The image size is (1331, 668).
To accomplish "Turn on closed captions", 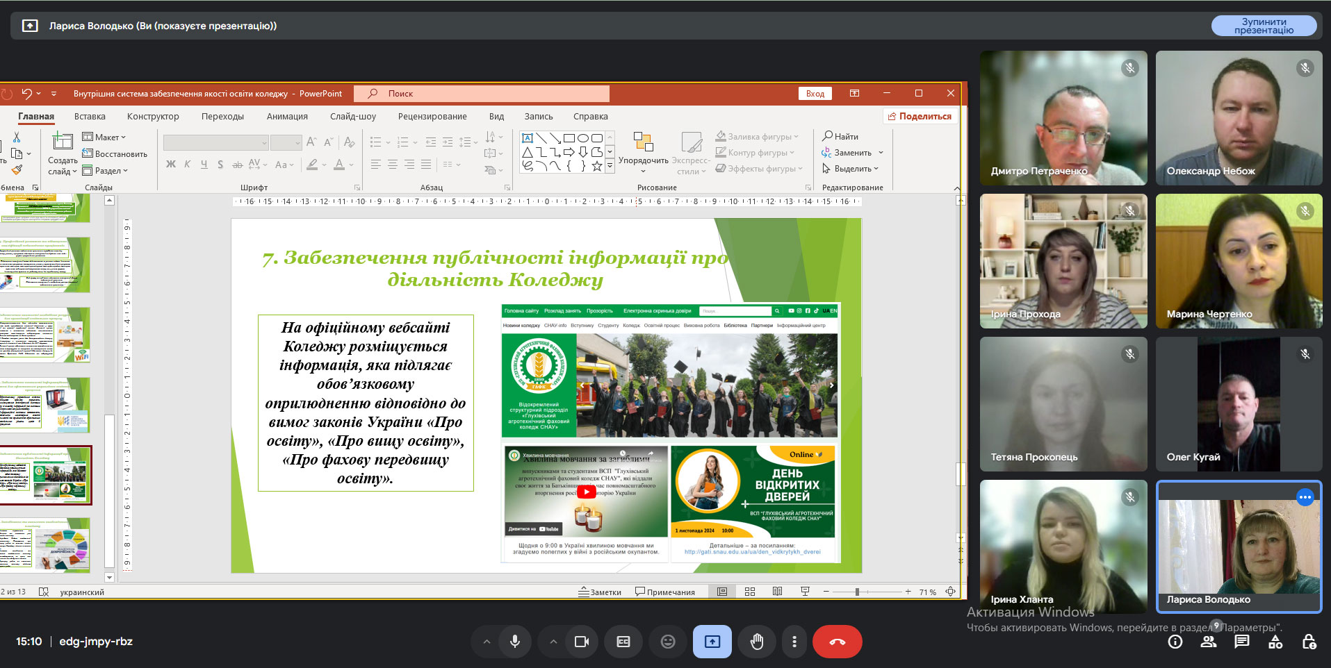I will (x=623, y=642).
